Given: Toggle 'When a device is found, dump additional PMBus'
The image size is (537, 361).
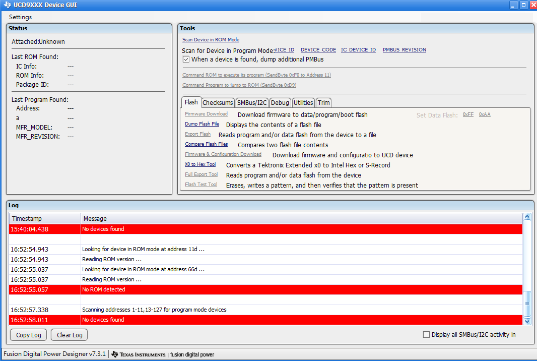Looking at the screenshot, I should pos(186,59).
